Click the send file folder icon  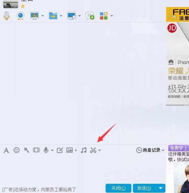point(53,16)
